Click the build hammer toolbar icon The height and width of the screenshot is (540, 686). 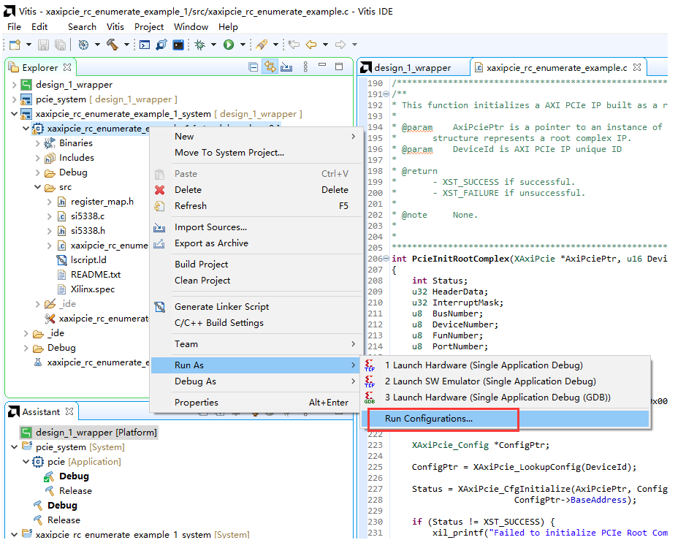pyautogui.click(x=113, y=45)
